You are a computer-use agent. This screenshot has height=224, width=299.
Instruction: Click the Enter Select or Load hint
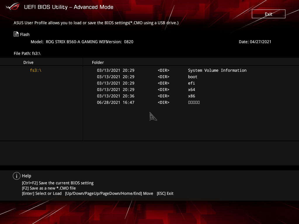pos(42,194)
